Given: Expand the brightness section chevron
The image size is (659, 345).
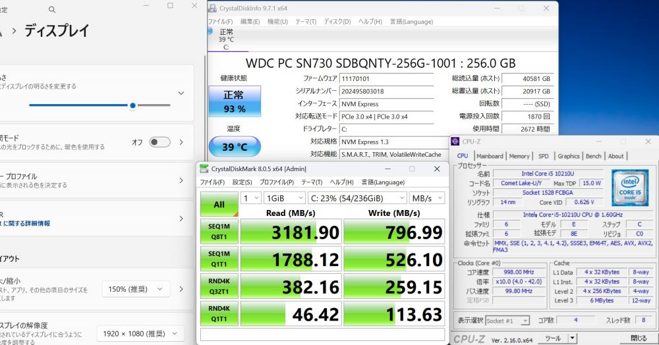Looking at the screenshot, I should tap(181, 93).
